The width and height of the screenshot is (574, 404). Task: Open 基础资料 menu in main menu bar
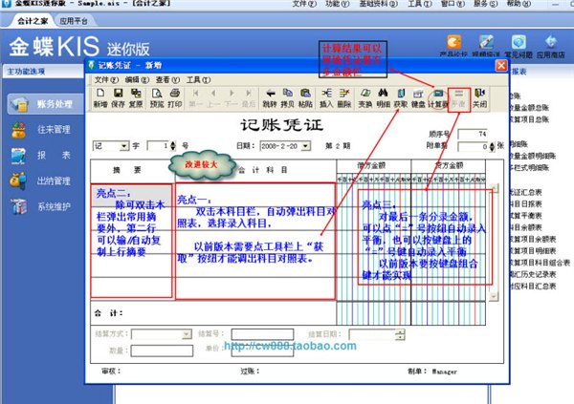click(378, 4)
